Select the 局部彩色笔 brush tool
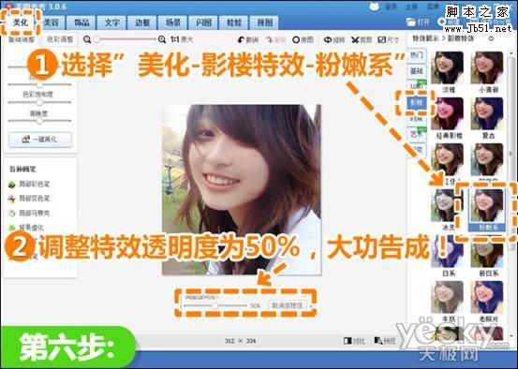Viewport: 518px width, 369px height. pyautogui.click(x=29, y=184)
